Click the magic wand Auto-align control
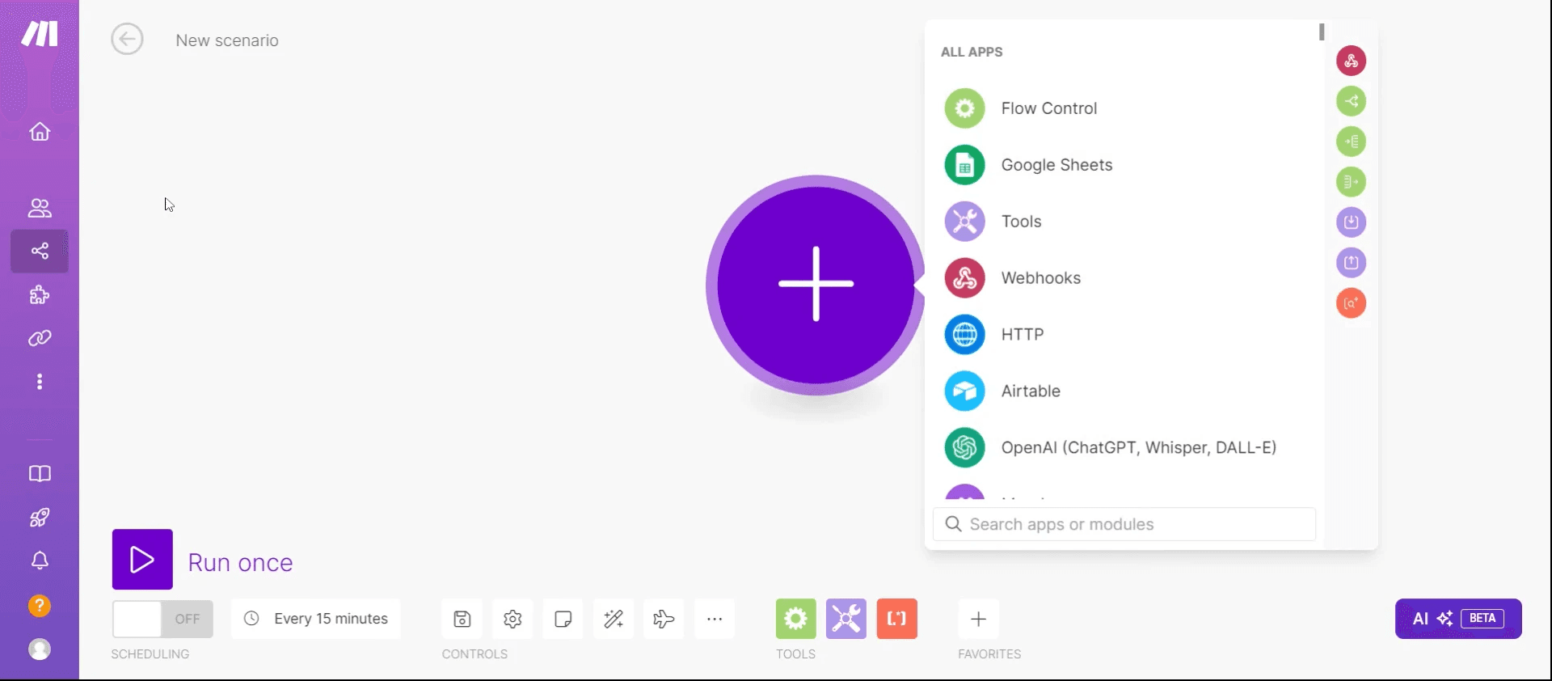This screenshot has height=681, width=1552. coord(614,619)
